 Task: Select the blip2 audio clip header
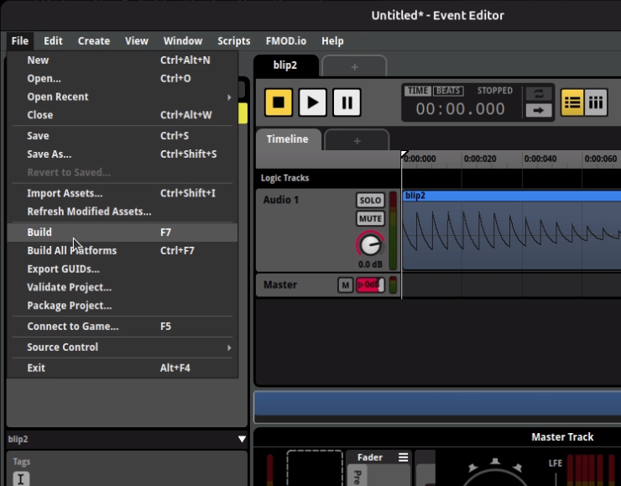pos(512,196)
